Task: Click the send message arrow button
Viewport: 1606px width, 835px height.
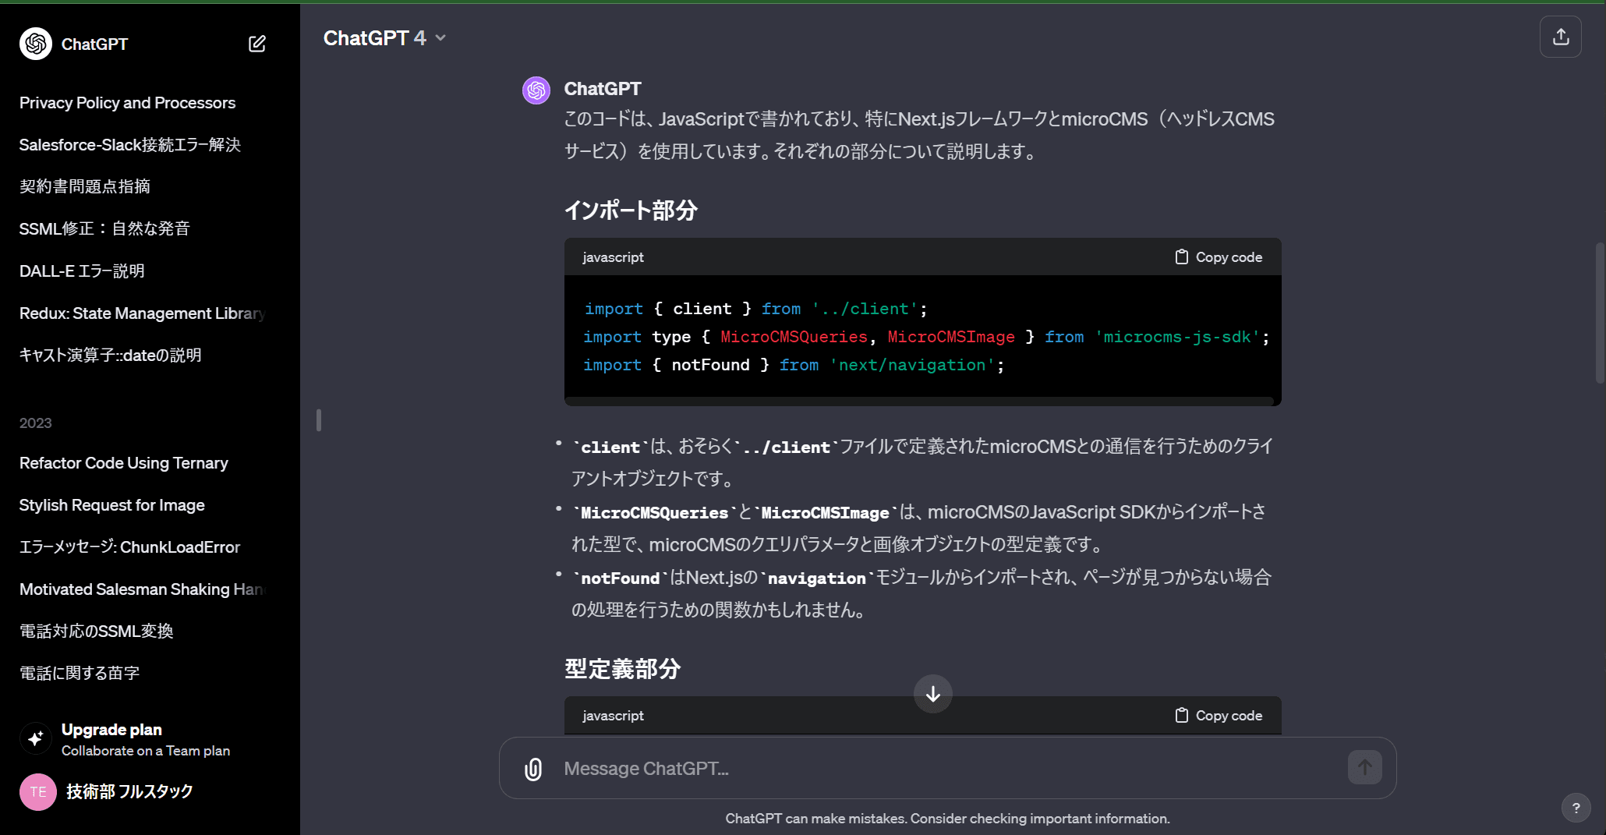Action: click(1364, 768)
